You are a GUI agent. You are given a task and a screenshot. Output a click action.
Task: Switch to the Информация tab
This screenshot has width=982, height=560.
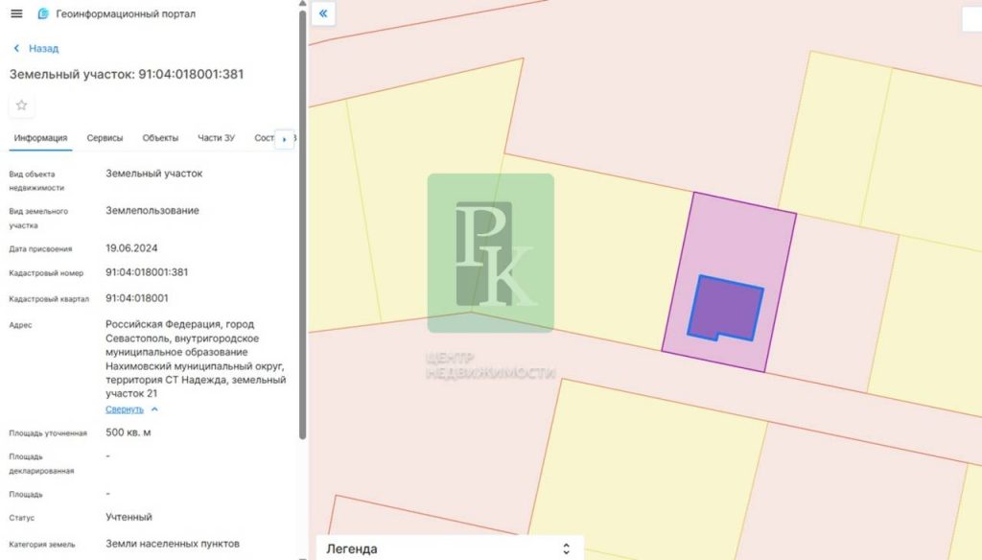point(40,138)
